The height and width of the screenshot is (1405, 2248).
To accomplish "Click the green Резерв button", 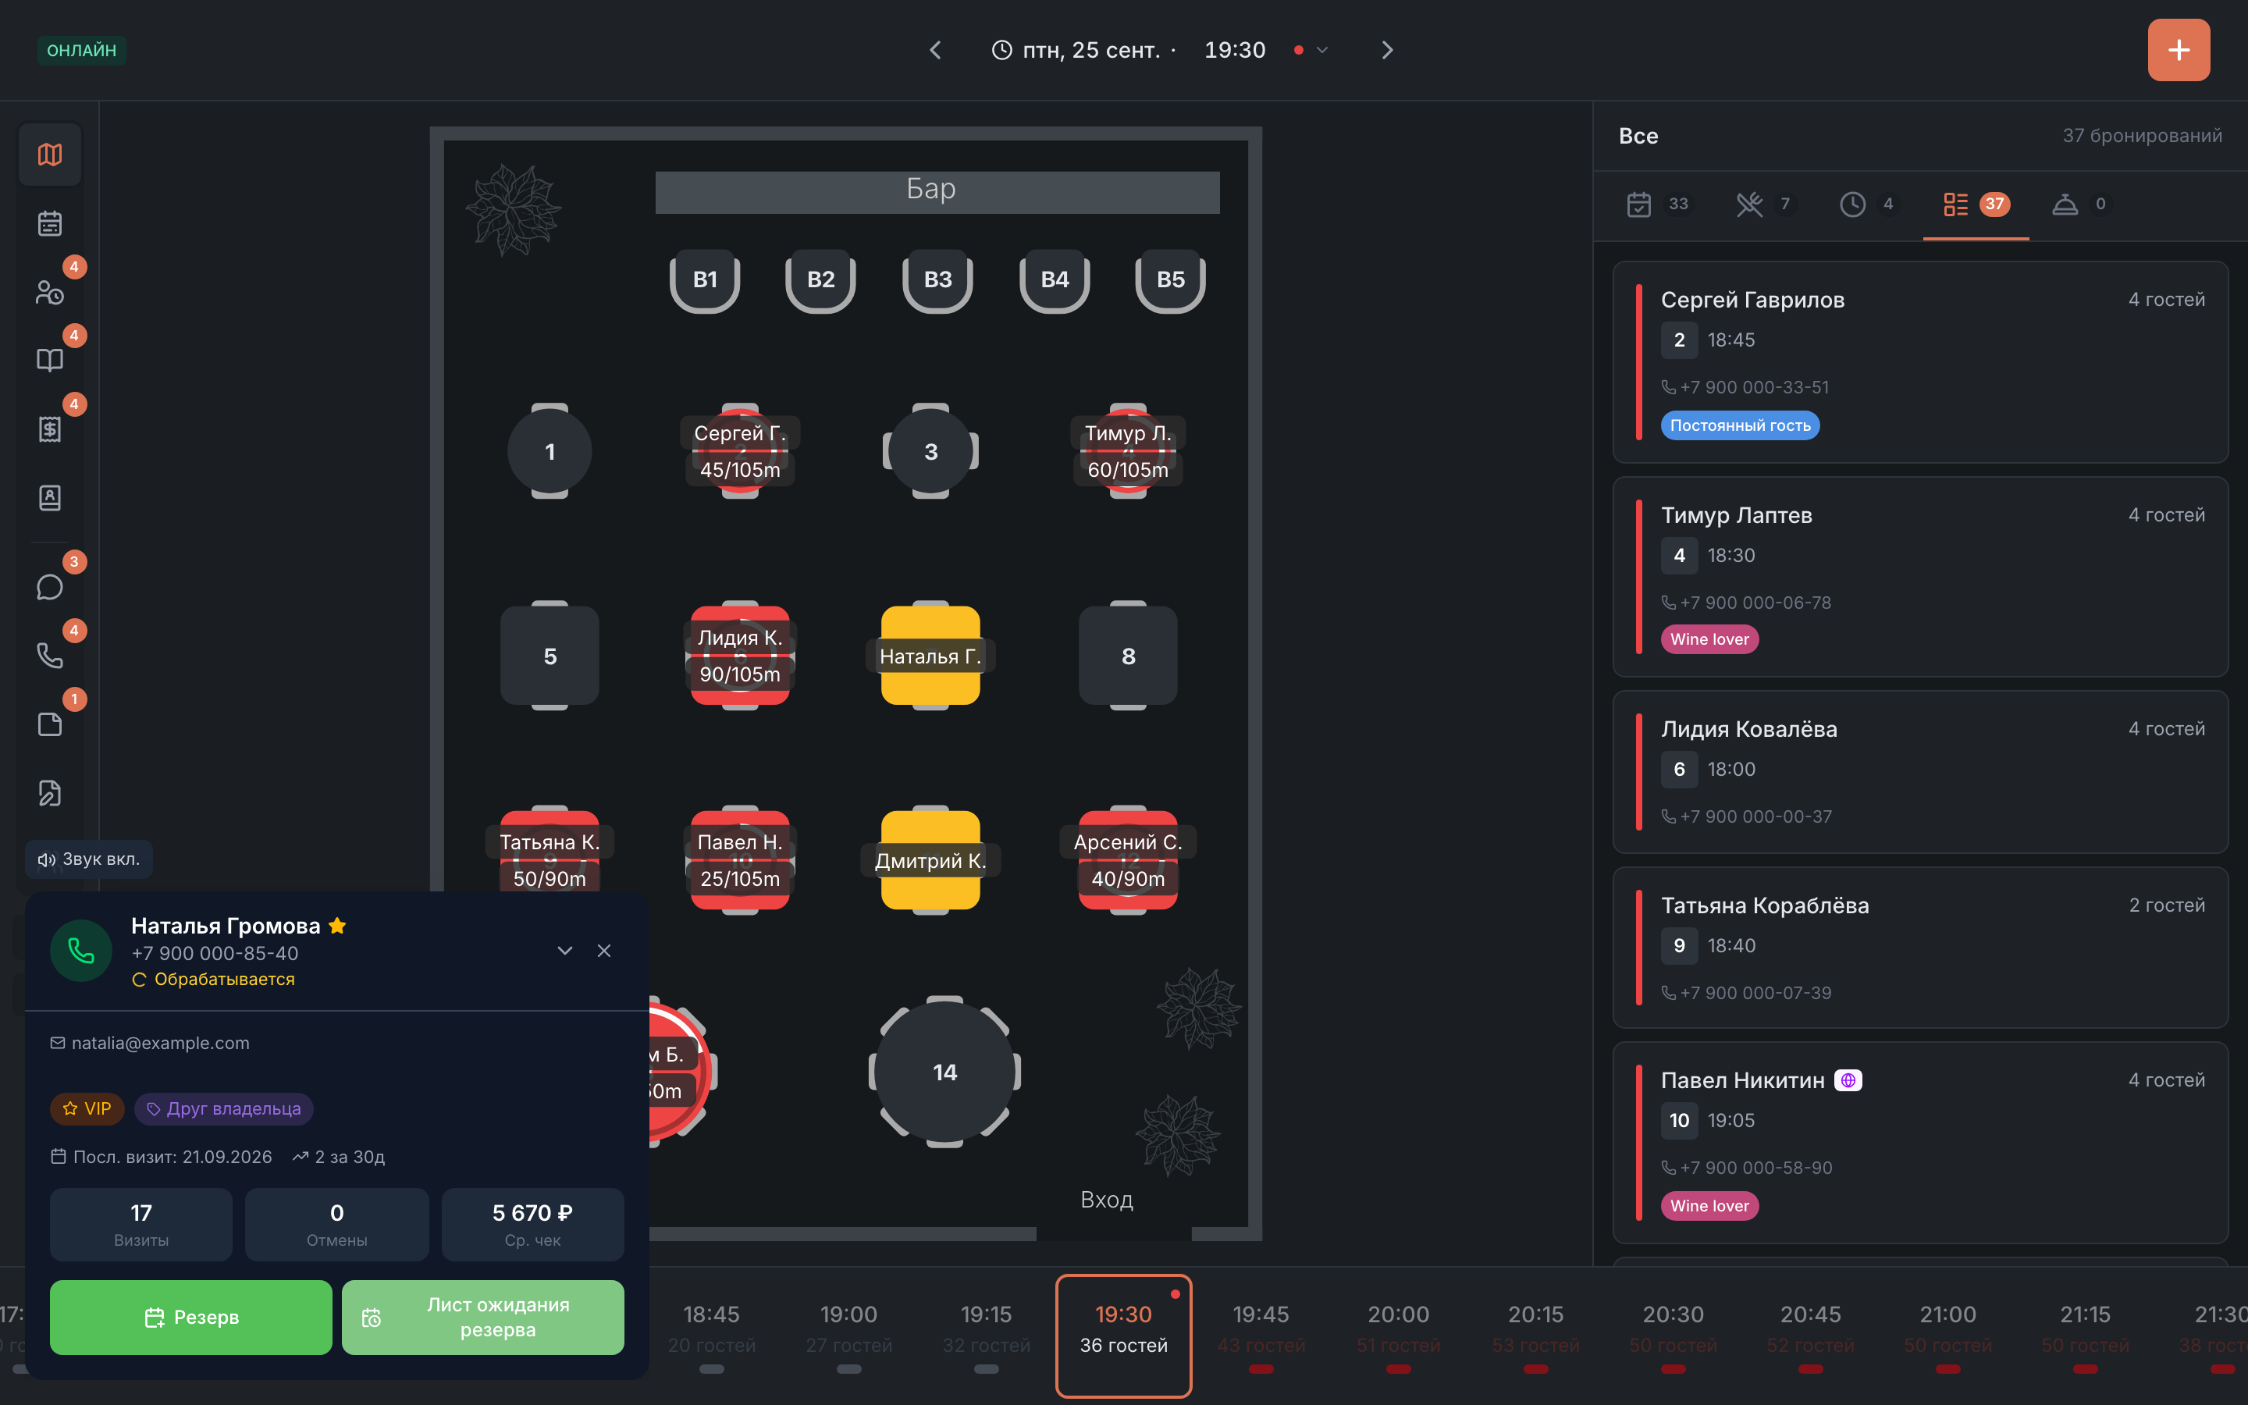I will coord(190,1317).
